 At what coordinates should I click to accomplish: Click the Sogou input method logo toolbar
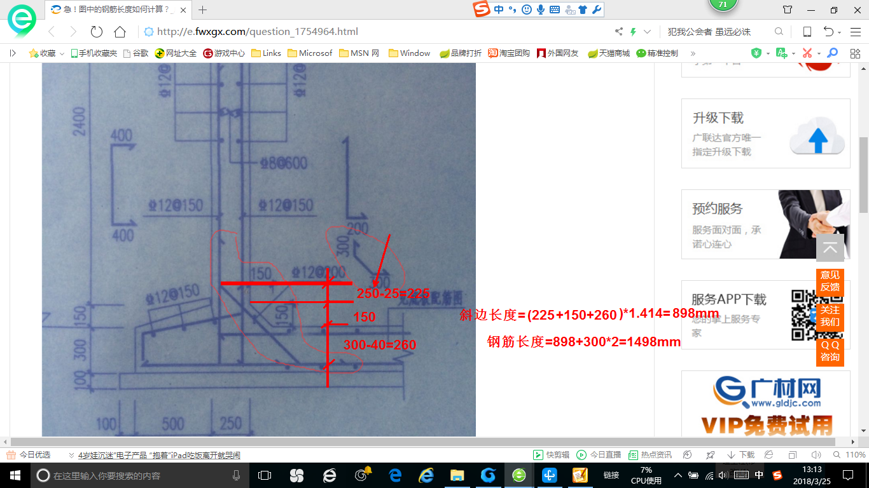(482, 10)
